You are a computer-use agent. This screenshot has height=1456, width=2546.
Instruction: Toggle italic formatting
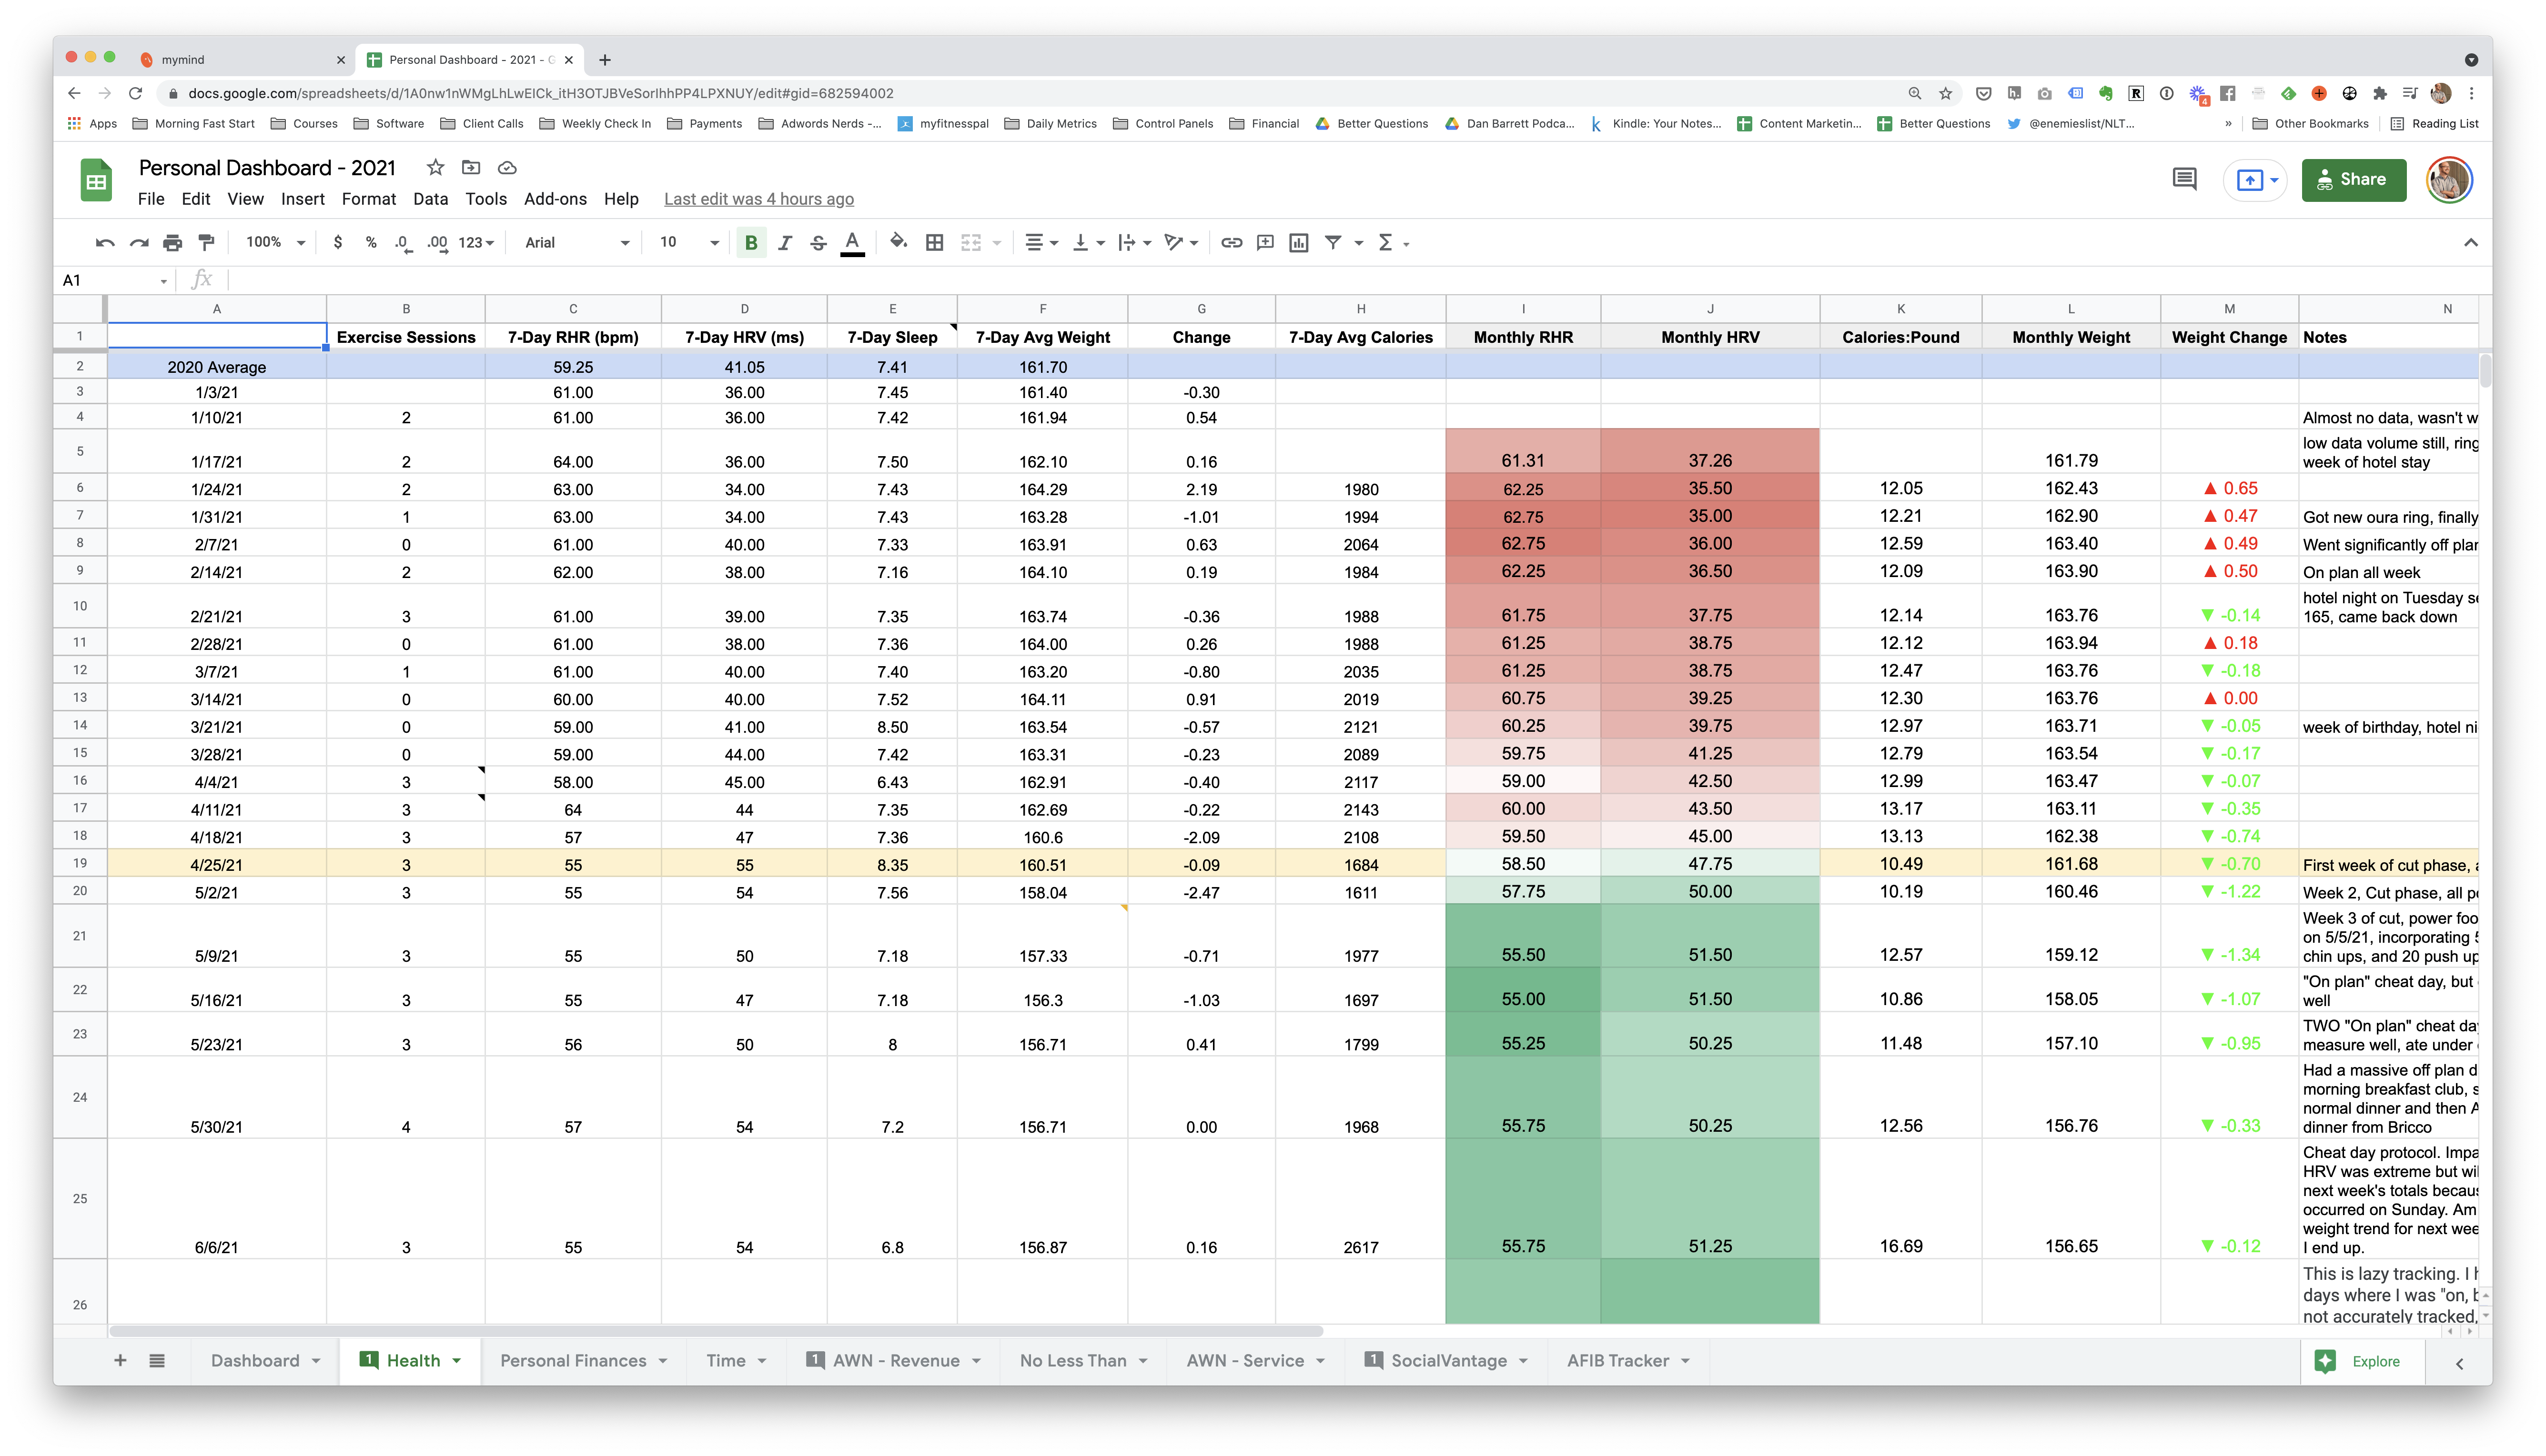[x=784, y=242]
